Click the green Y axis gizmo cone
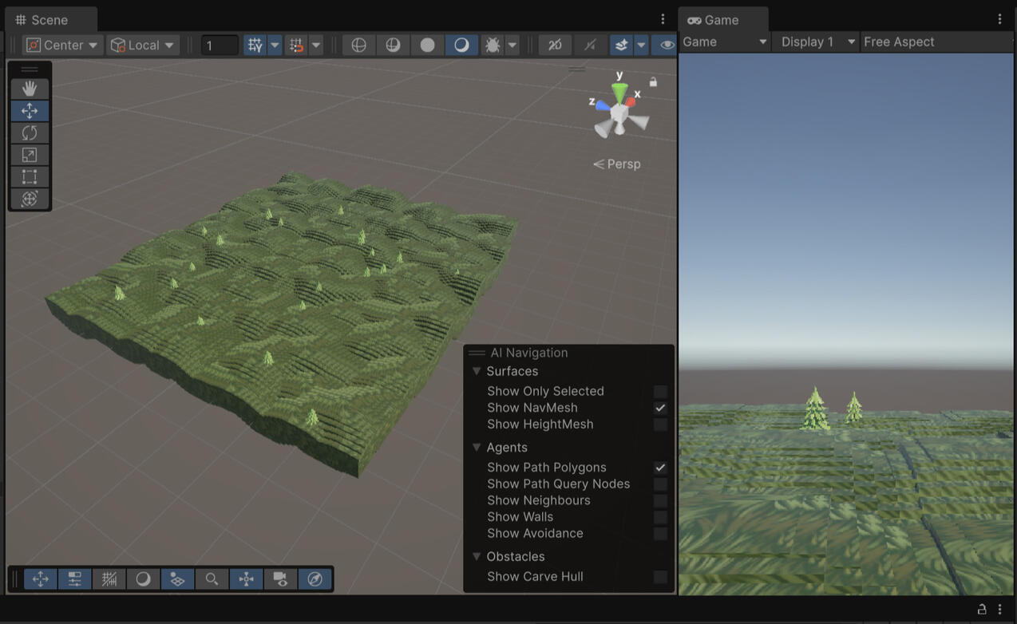The width and height of the screenshot is (1017, 624). 619,91
